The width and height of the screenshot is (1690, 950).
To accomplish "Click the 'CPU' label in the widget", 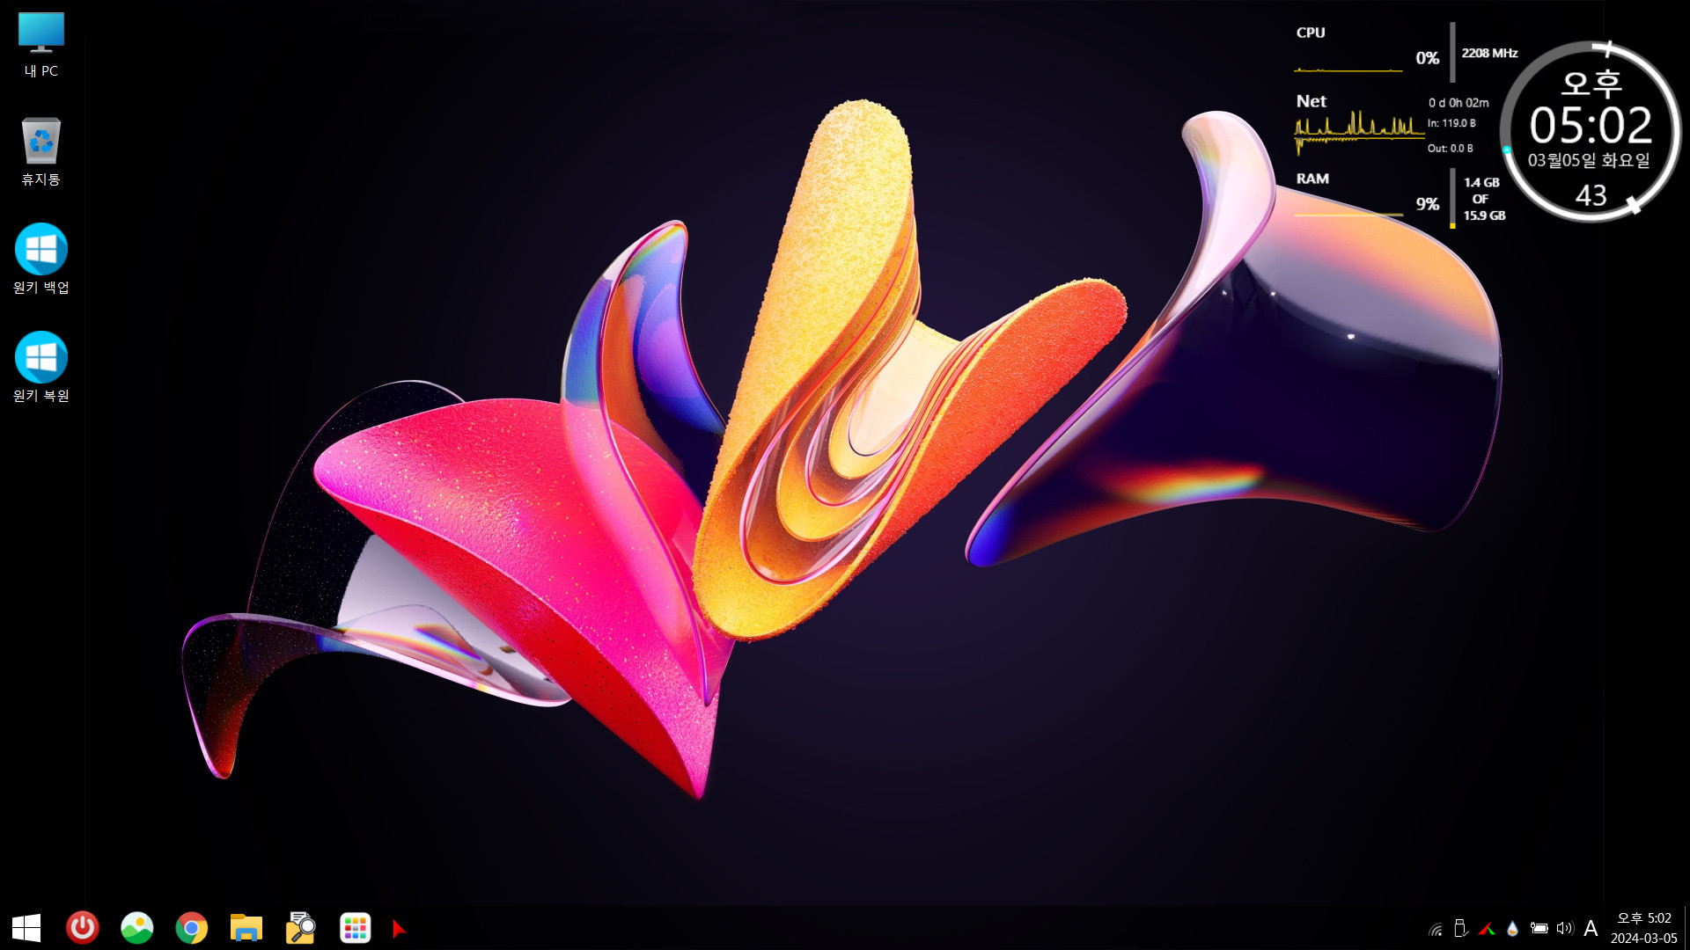I will point(1311,33).
